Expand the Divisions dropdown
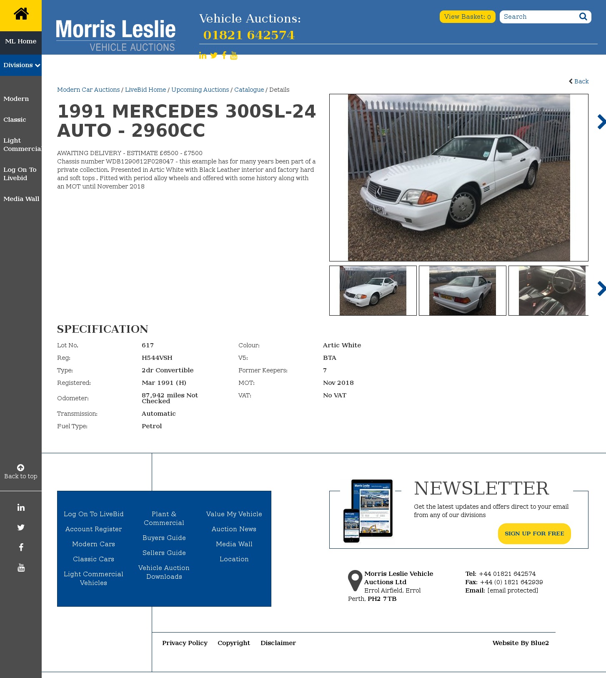This screenshot has width=606, height=678. pyautogui.click(x=21, y=65)
